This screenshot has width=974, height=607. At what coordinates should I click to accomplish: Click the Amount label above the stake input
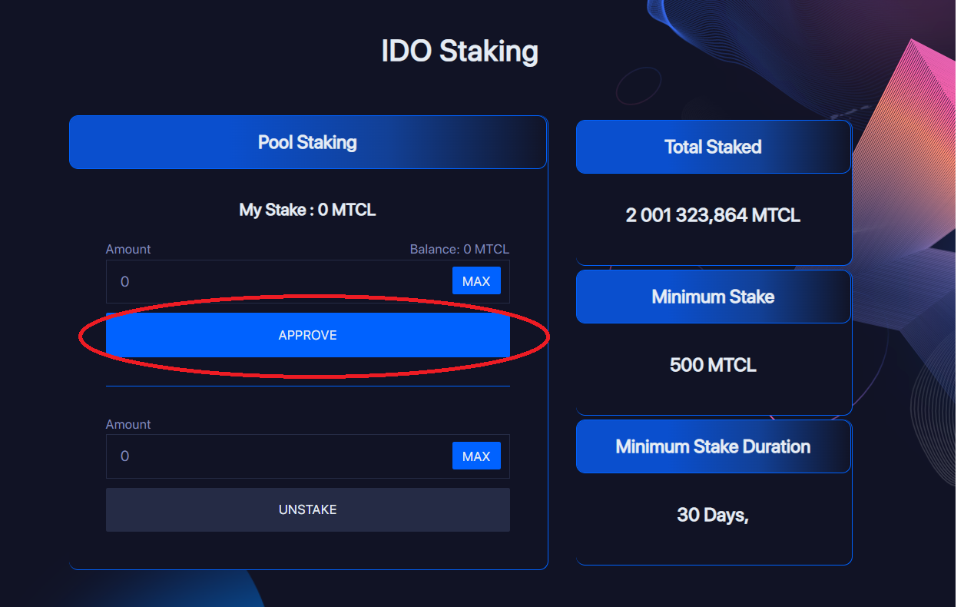(128, 249)
